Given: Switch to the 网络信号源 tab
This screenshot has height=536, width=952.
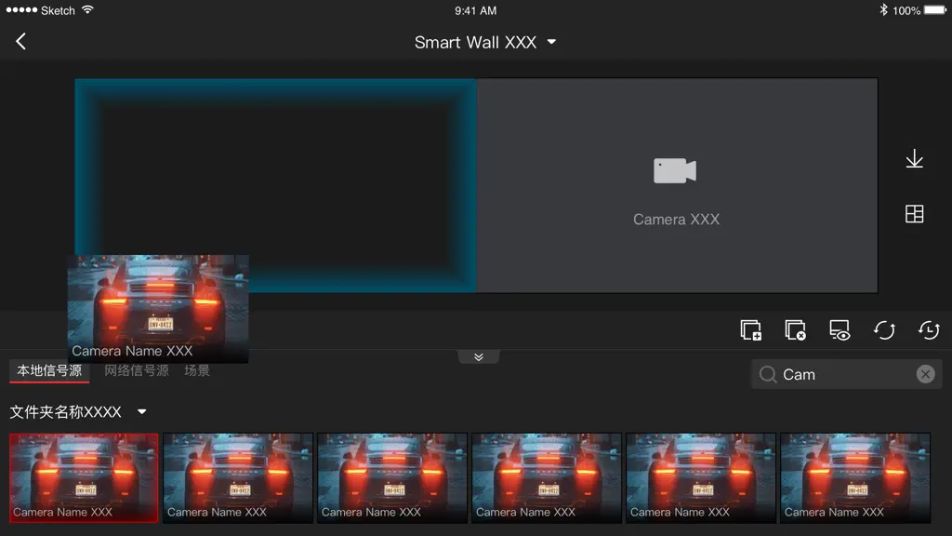Looking at the screenshot, I should 137,370.
